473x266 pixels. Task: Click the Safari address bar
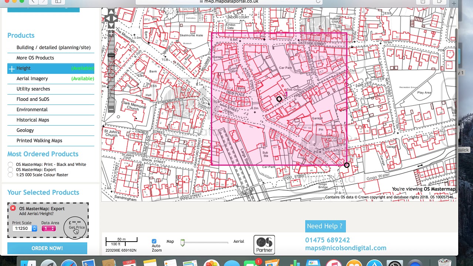click(x=229, y=1)
